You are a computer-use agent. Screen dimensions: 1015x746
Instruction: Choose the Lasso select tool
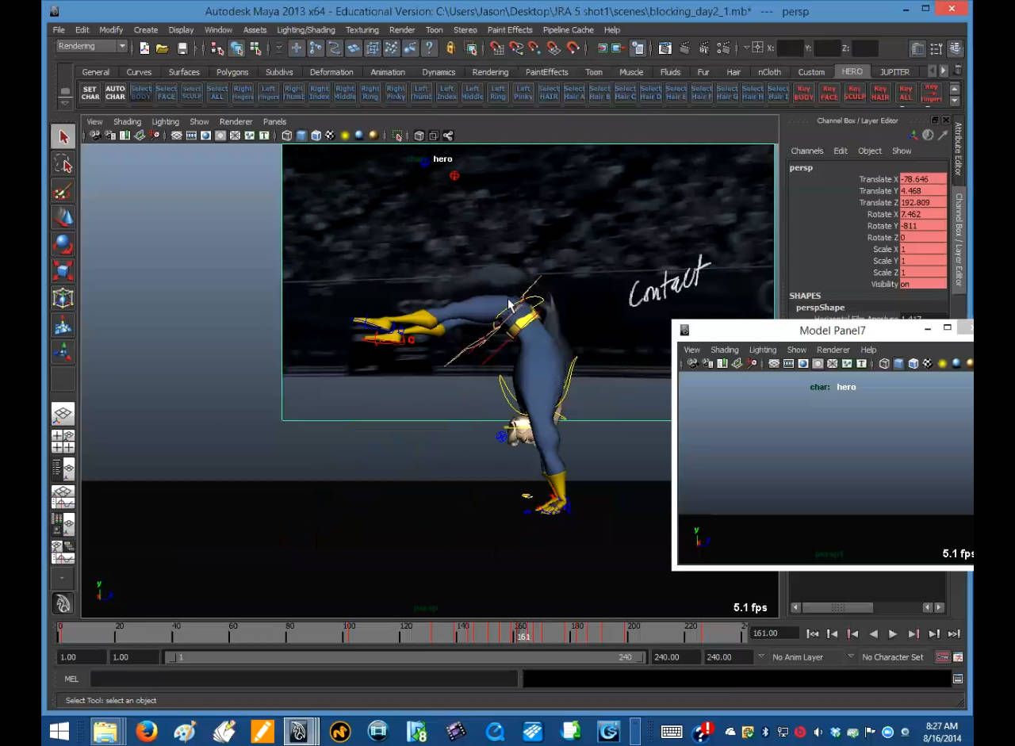coord(63,164)
